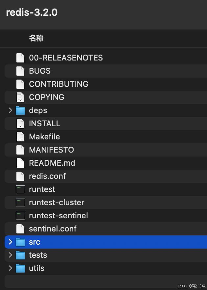Expand the utils folder chevron
The image size is (207, 290).
(11, 268)
